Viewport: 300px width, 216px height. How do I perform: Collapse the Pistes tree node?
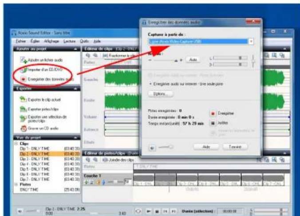click(16, 184)
